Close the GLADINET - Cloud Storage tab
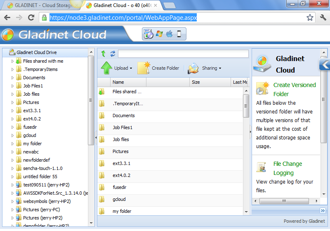This screenshot has width=330, height=231. (x=77, y=5)
